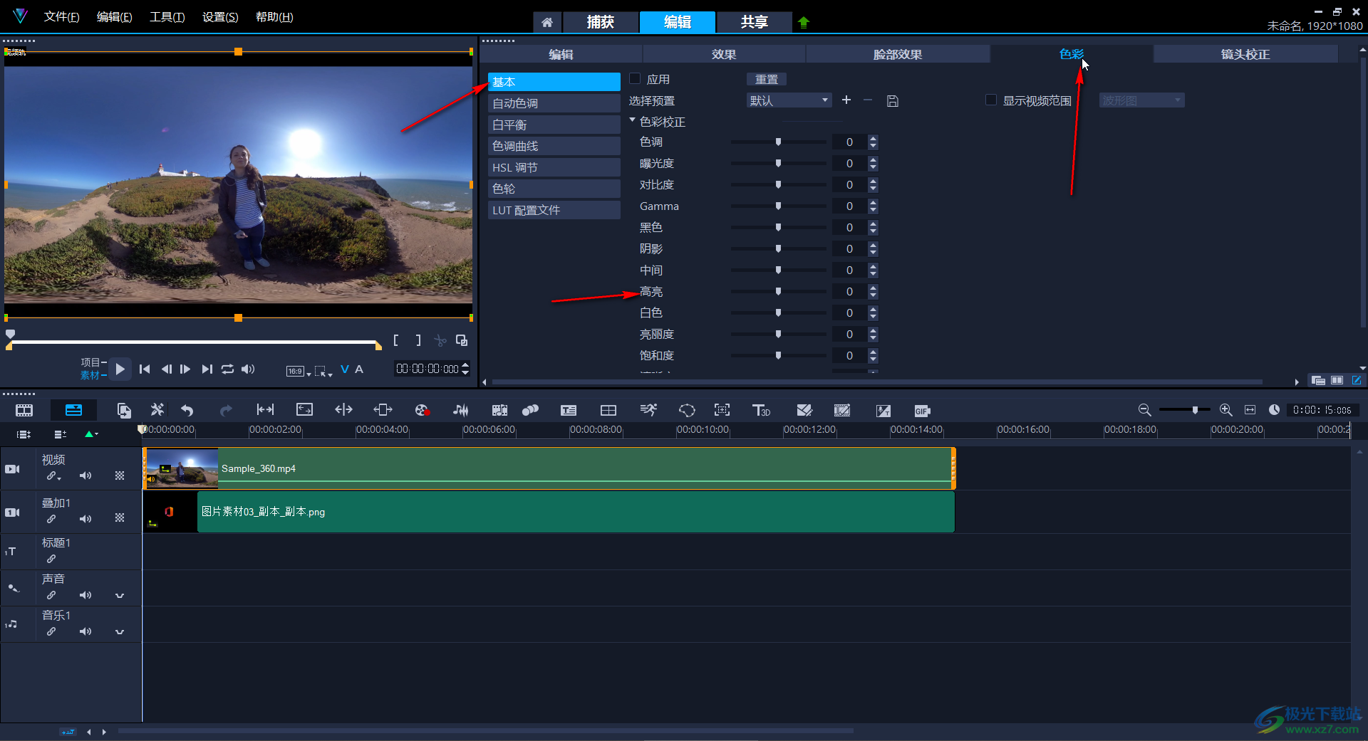The image size is (1368, 741).
Task: Mute the 叠加1 track speaker
Action: click(x=85, y=519)
